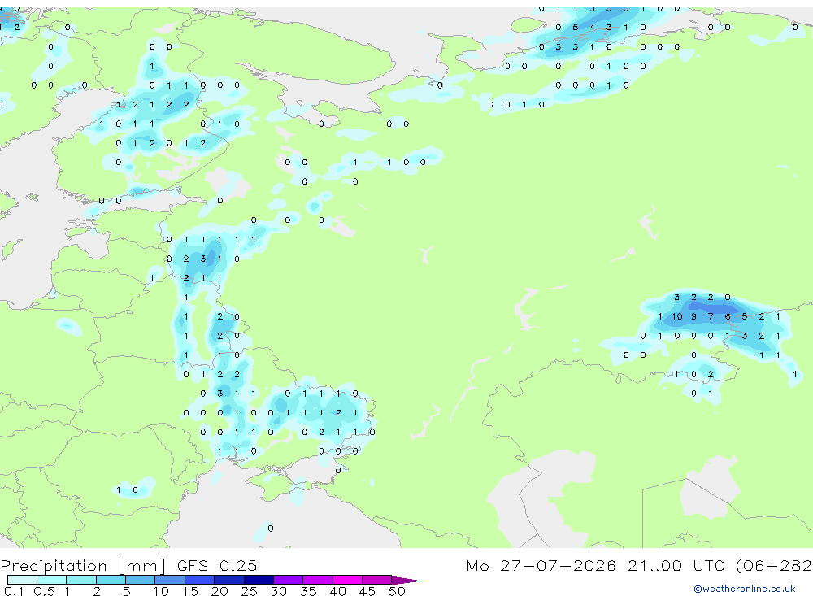Choose the 20–25 mm legend color swatch
813x596 pixels.
coord(229,580)
